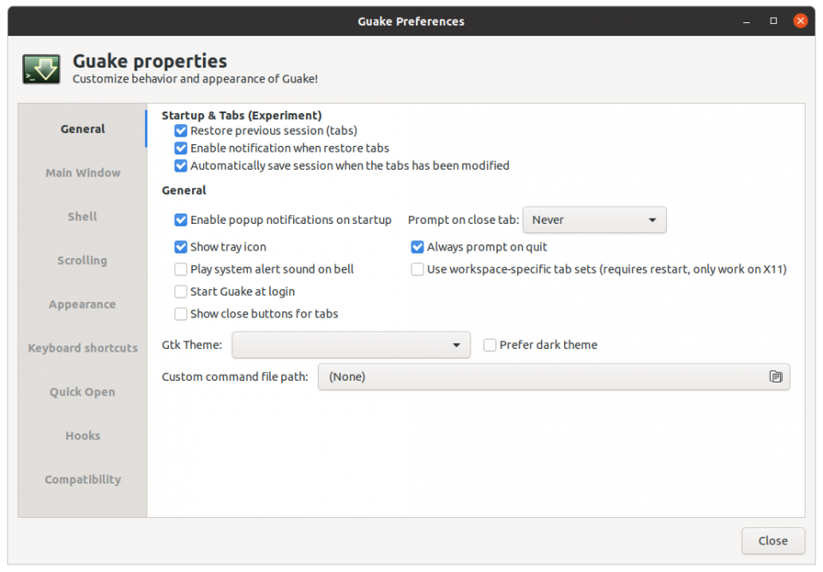This screenshot has width=823, height=572.
Task: Select the Compatibility tab
Action: [x=82, y=479]
